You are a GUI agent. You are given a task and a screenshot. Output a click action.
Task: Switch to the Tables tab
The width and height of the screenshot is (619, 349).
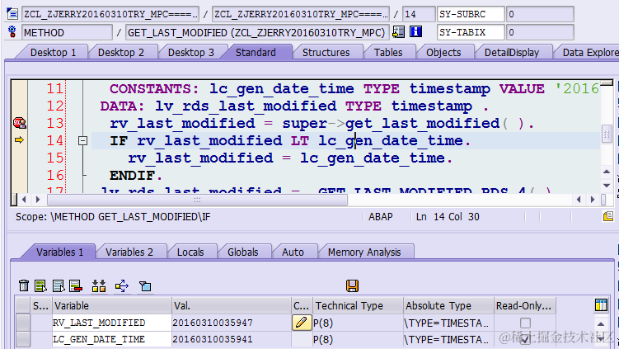(x=388, y=53)
